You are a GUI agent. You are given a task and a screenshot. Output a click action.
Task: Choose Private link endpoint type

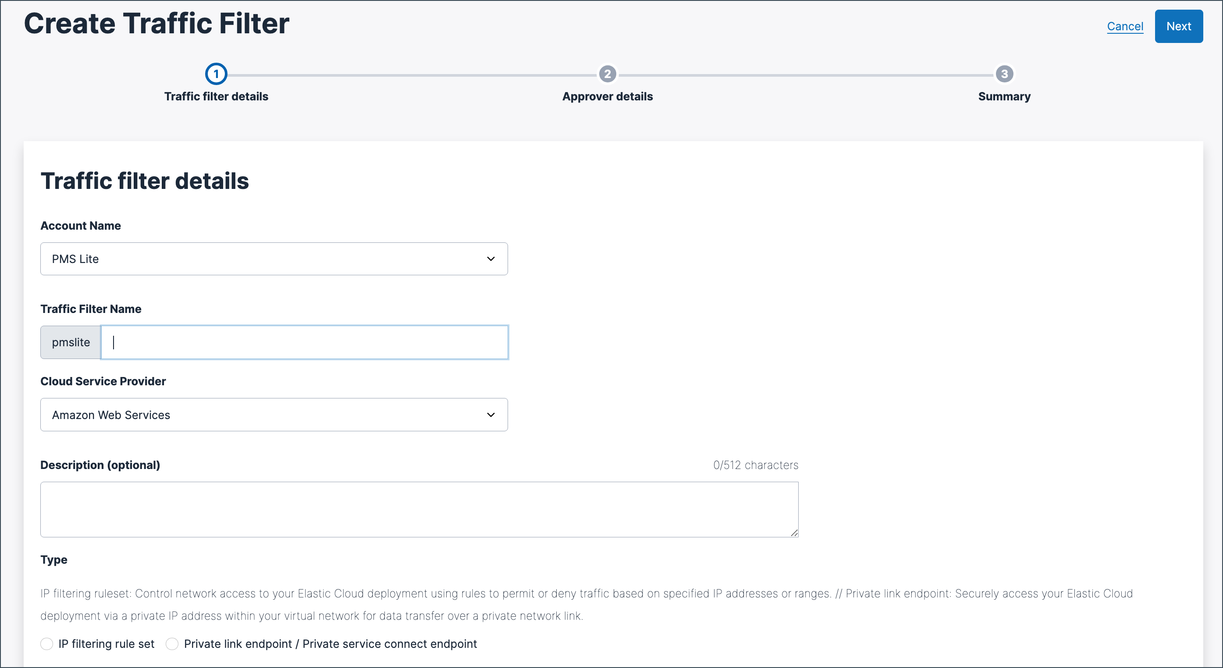click(x=171, y=644)
